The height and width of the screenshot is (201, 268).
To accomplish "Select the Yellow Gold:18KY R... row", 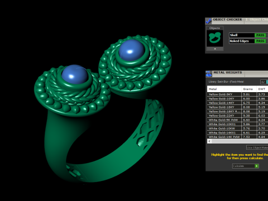I will (x=238, y=111).
